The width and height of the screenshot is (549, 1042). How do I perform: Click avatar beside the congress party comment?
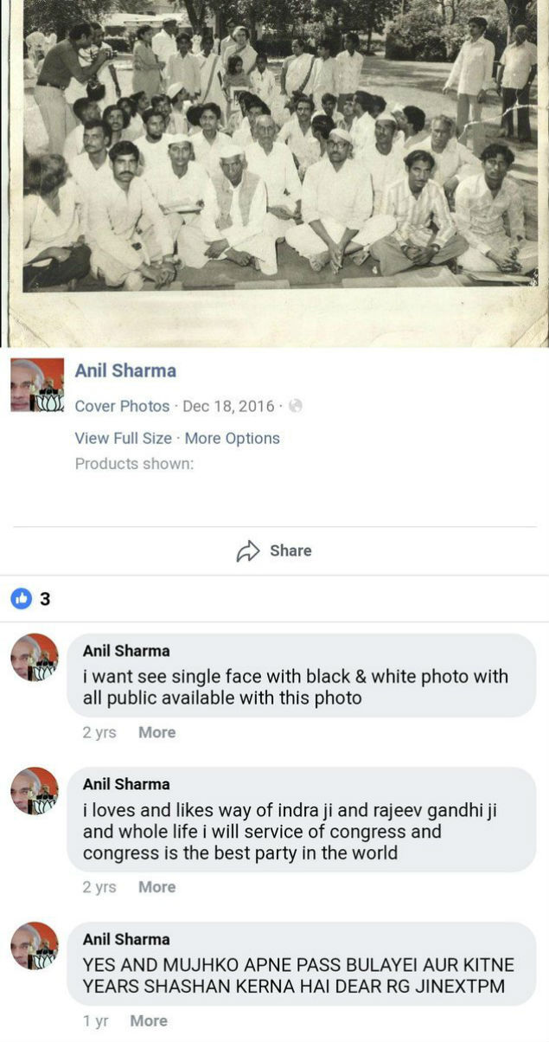click(x=35, y=791)
